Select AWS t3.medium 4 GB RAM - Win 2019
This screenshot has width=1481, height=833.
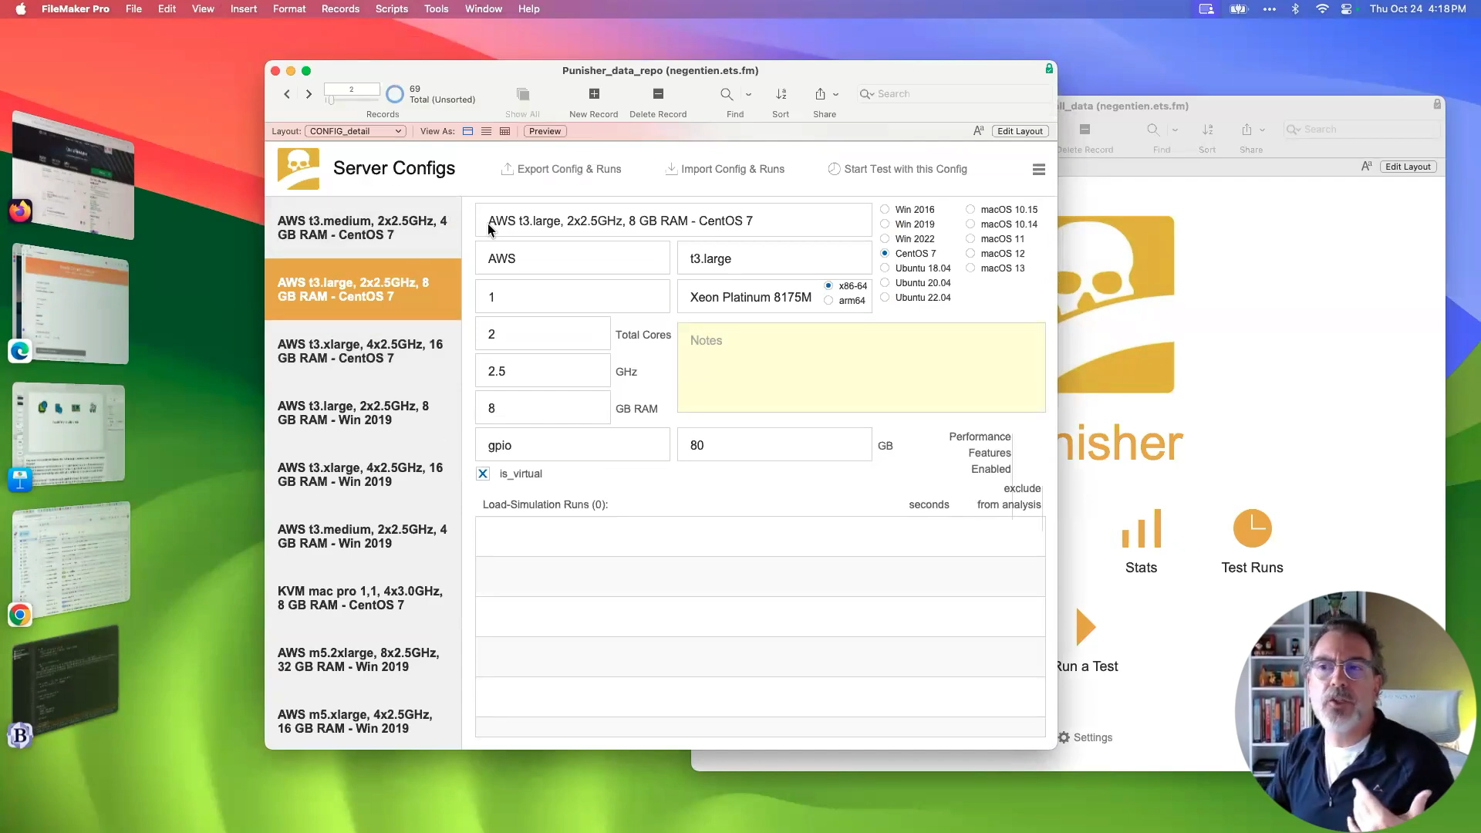pos(363,536)
